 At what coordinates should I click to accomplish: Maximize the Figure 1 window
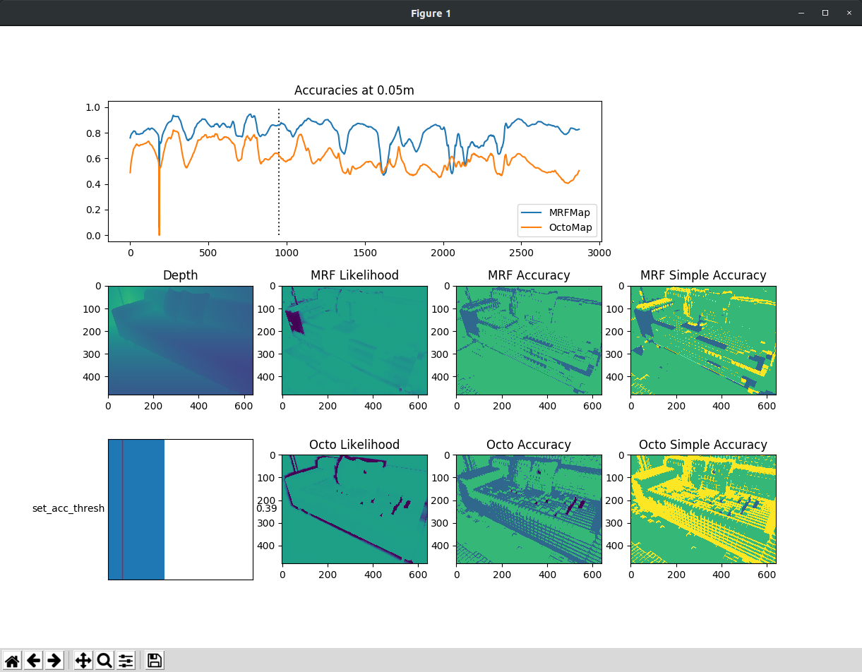825,13
